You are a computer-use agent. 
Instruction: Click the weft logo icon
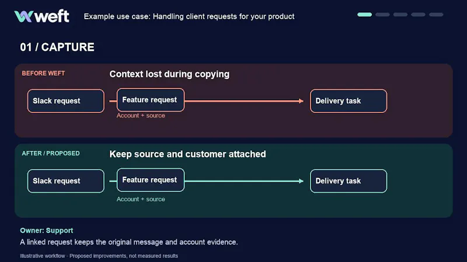point(23,16)
